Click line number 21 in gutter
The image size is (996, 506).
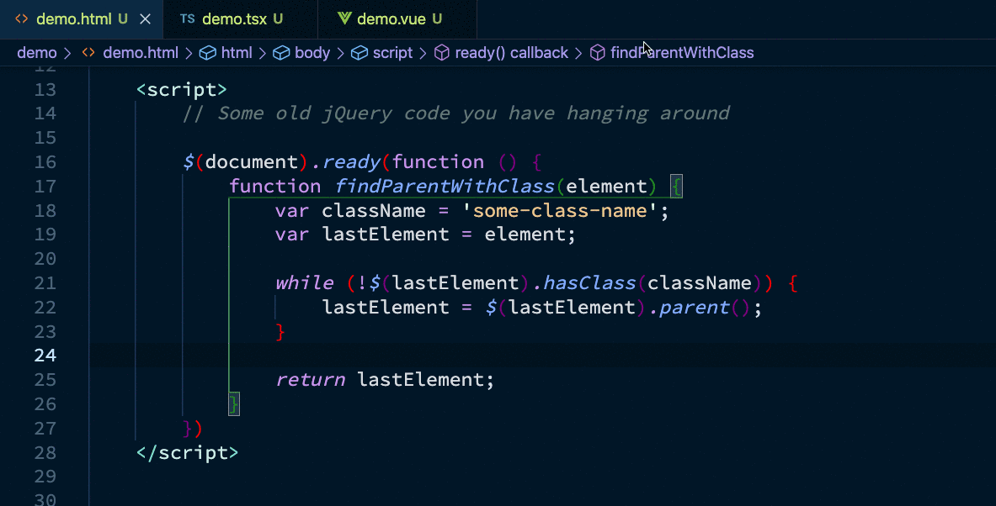tap(45, 283)
